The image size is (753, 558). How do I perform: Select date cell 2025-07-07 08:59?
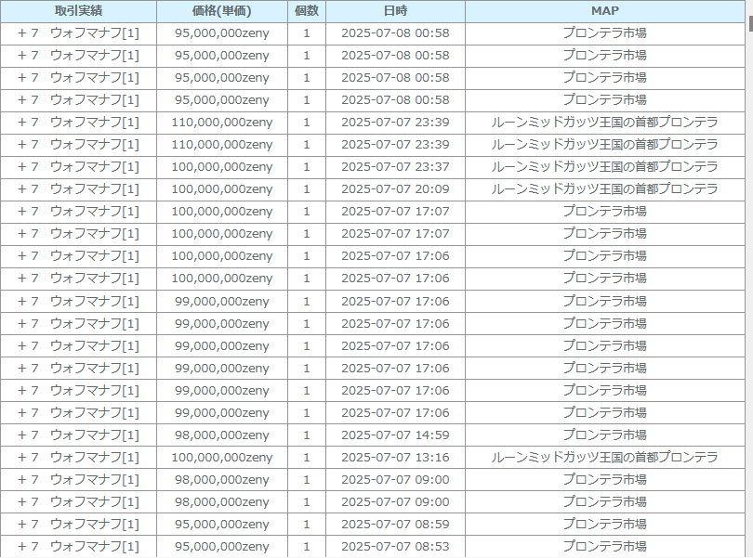click(x=395, y=525)
